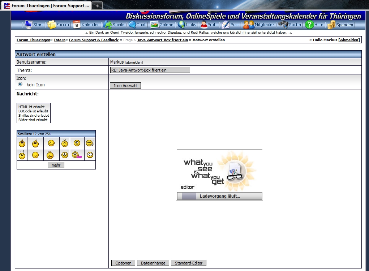Go to Forum-Support & Feedback breadcrumb
369x271 pixels.
[x=94, y=40]
